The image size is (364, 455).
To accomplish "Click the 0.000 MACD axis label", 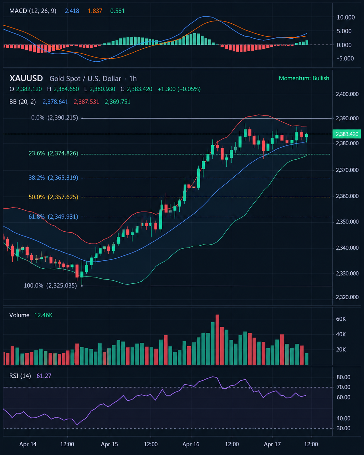I will (344, 45).
